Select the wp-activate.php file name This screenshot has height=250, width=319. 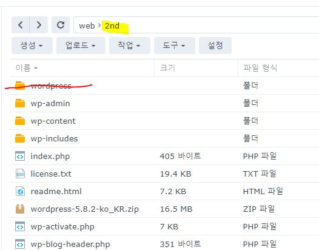pyautogui.click(x=62, y=227)
